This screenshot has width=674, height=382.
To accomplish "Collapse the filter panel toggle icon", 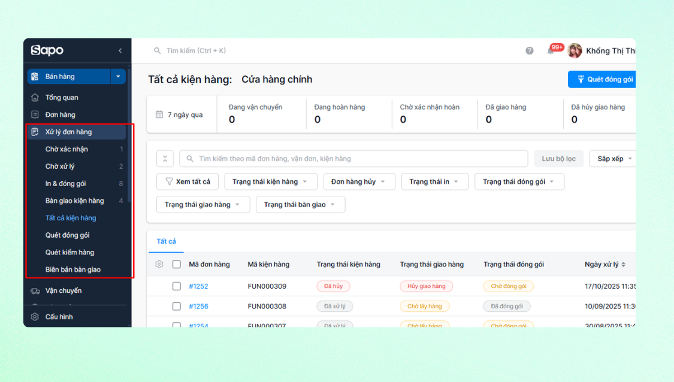I will [x=165, y=159].
